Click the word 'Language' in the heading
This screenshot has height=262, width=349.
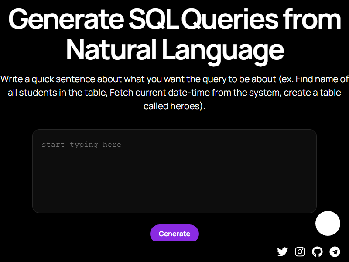click(223, 51)
